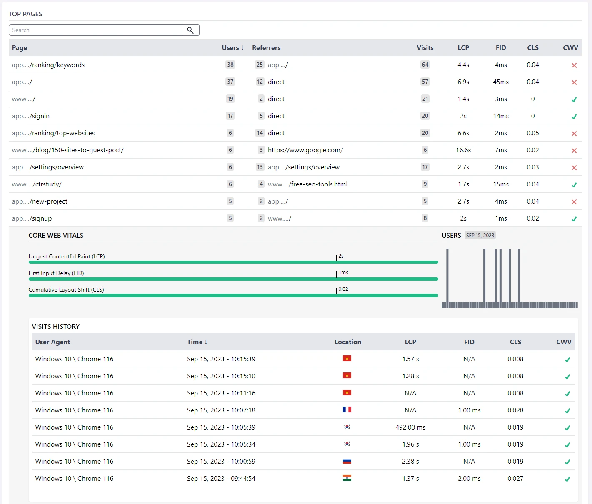This screenshot has width=592, height=504.
Task: Click failed CWV cross for ranking/keywords row
Action: 574,65
